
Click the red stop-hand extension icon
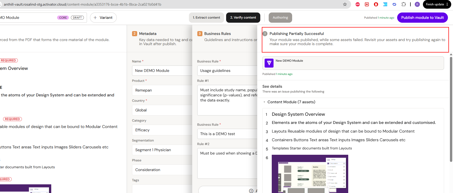[x=376, y=4]
